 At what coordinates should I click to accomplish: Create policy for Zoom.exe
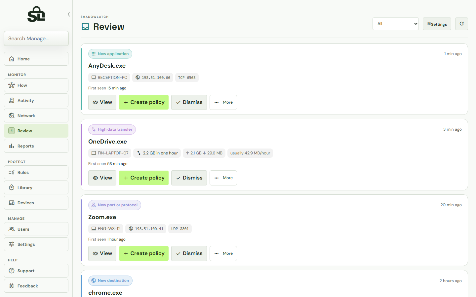(x=144, y=253)
